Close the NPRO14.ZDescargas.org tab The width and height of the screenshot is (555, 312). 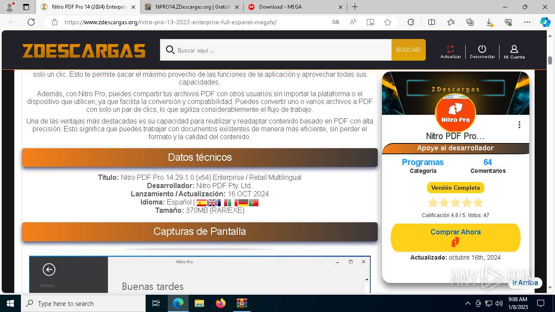coord(237,7)
